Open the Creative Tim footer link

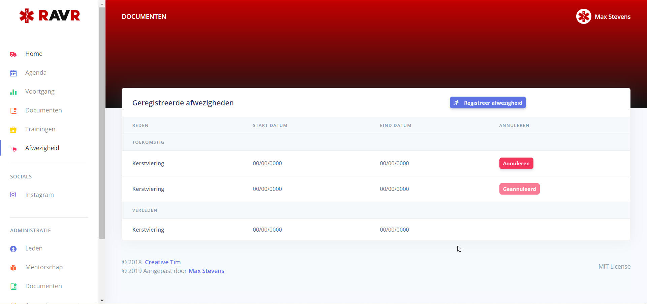point(163,262)
